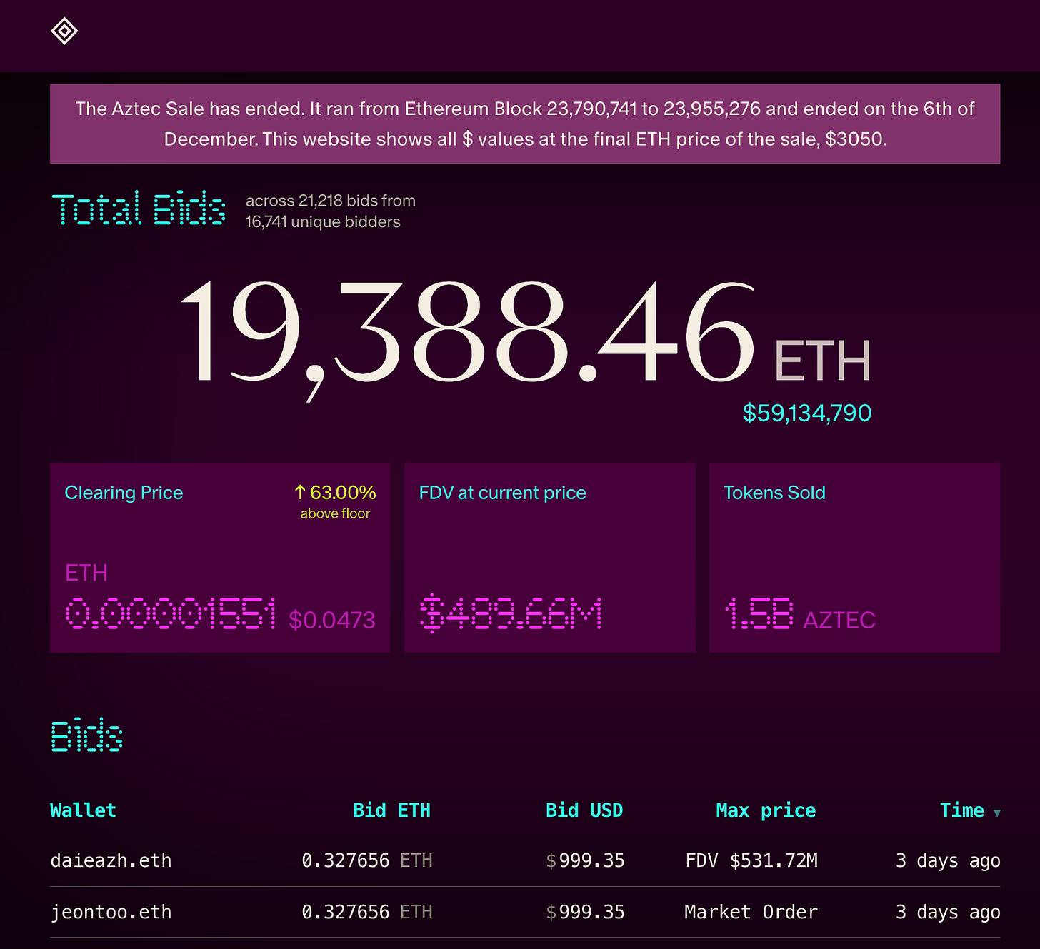The image size is (1040, 949).
Task: Open daieazh.eth wallet entry
Action: (x=111, y=860)
